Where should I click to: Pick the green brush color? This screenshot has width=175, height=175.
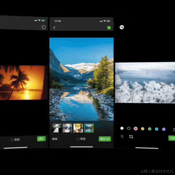150,129
